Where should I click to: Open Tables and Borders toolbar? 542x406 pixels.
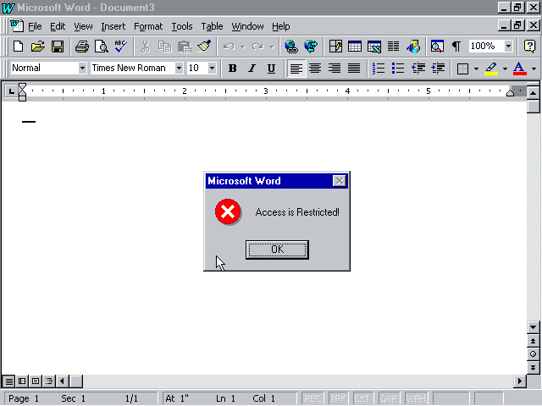coord(335,47)
